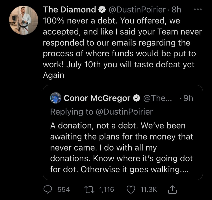This screenshot has height=200, width=212.
Task: Tap the share upload icon
Action: (172, 190)
